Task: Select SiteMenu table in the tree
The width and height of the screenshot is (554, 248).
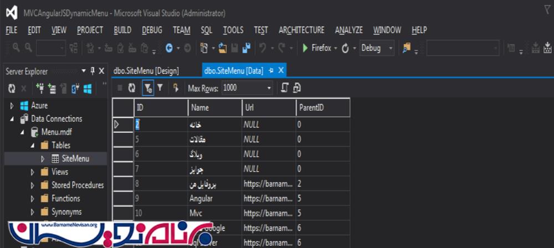Action: pyautogui.click(x=75, y=158)
